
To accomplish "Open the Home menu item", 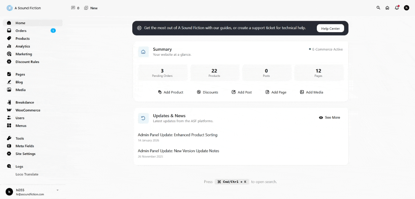I will pos(32,23).
